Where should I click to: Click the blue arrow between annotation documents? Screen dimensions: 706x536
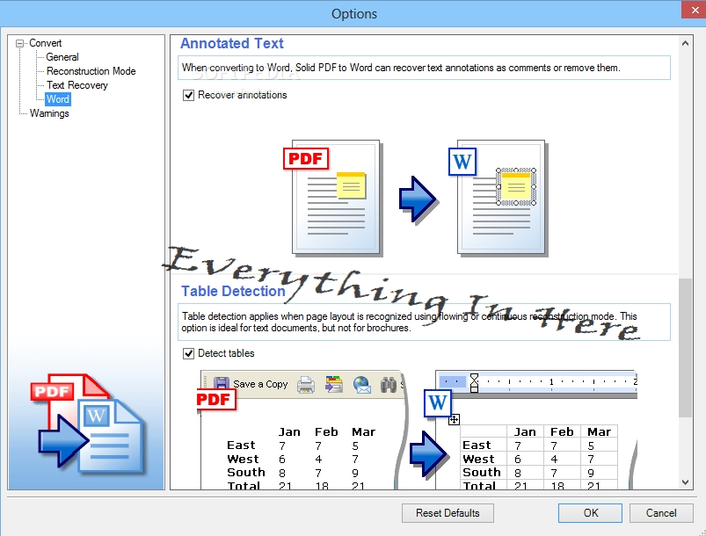point(418,199)
